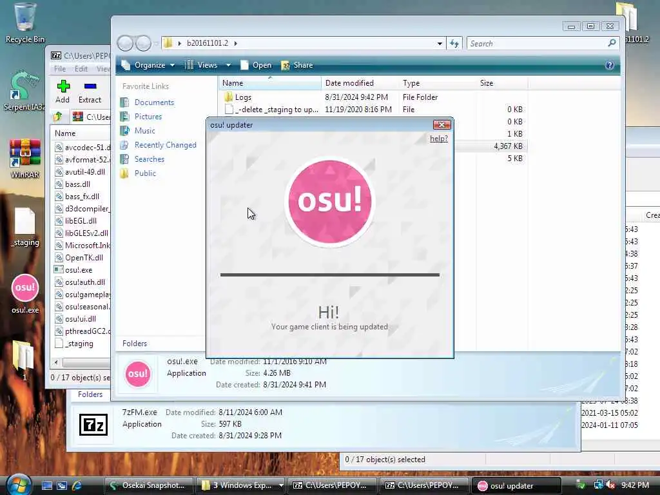Viewport: 660px width, 495px height.
Task: Open File menu in 7-Zip
Action: click(x=60, y=68)
